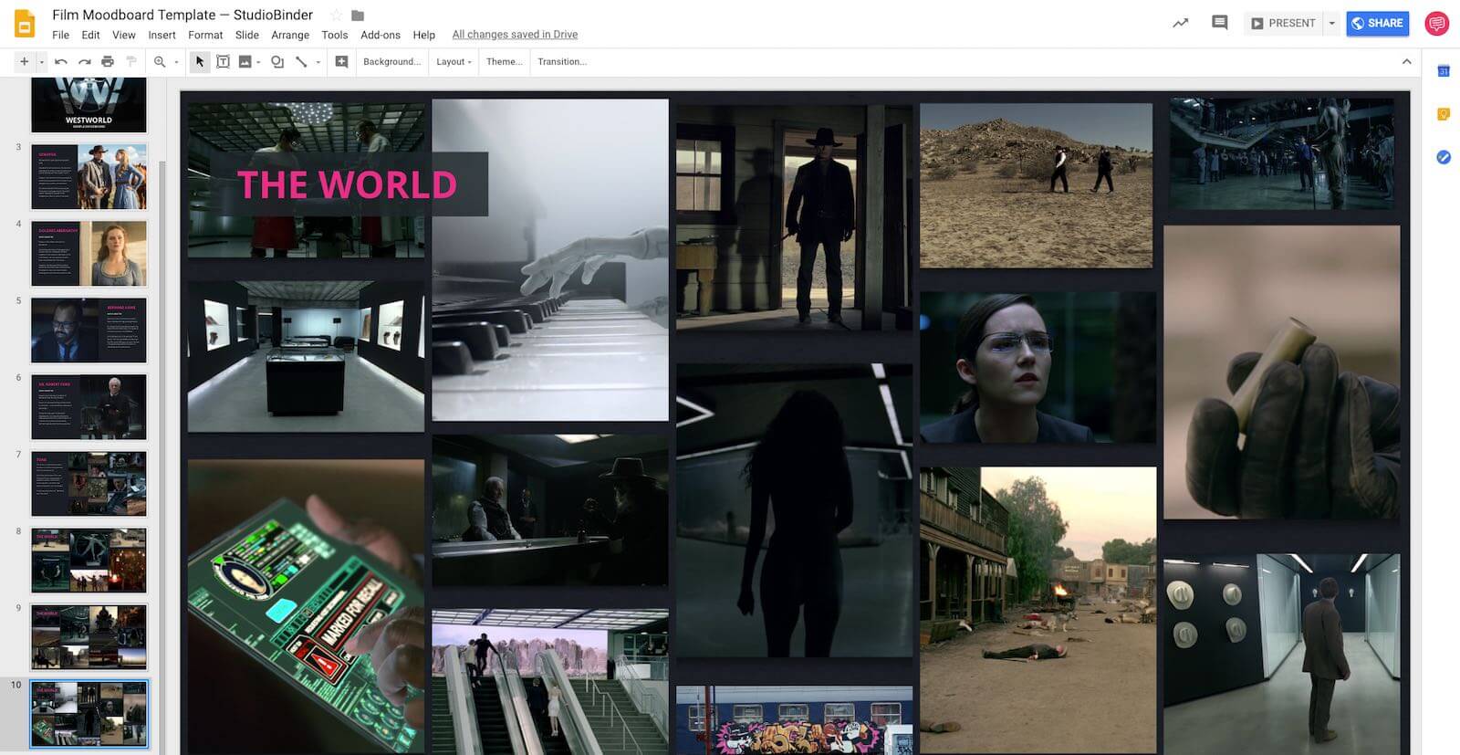Image resolution: width=1460 pixels, height=755 pixels.
Task: Click the Theme... button
Action: [x=504, y=61]
